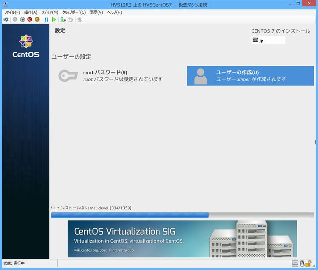Click the keyboard icon next to jp
The width and height of the screenshot is (318, 270).
(255, 40)
